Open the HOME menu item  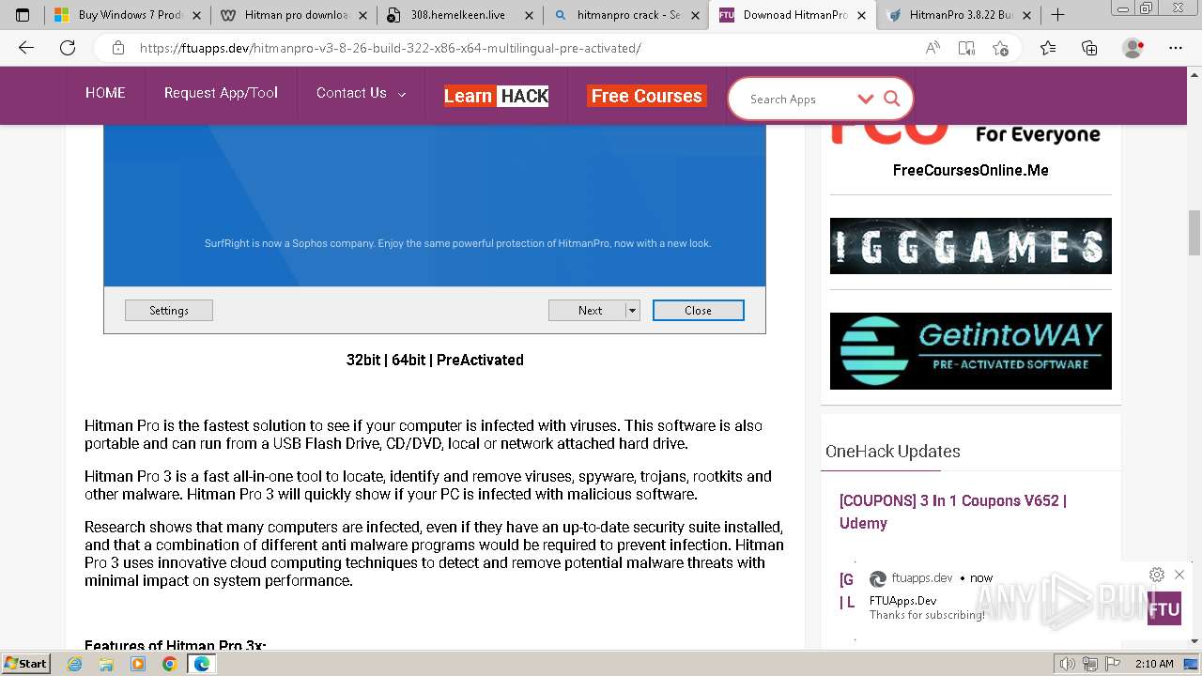click(105, 93)
